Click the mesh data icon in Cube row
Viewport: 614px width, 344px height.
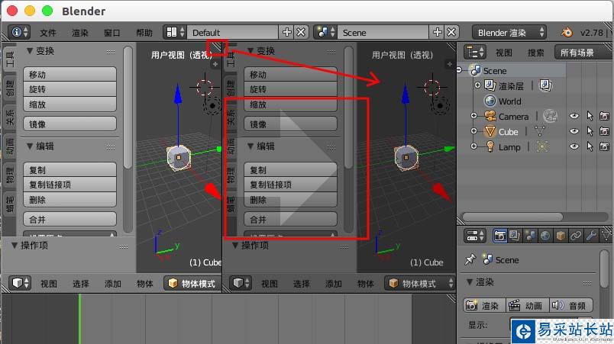(x=540, y=131)
